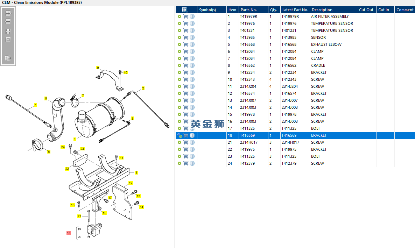Click the list-with-arrow icon in diagram toolbar
Screen dimensions: 415x248
[x=8, y=58]
